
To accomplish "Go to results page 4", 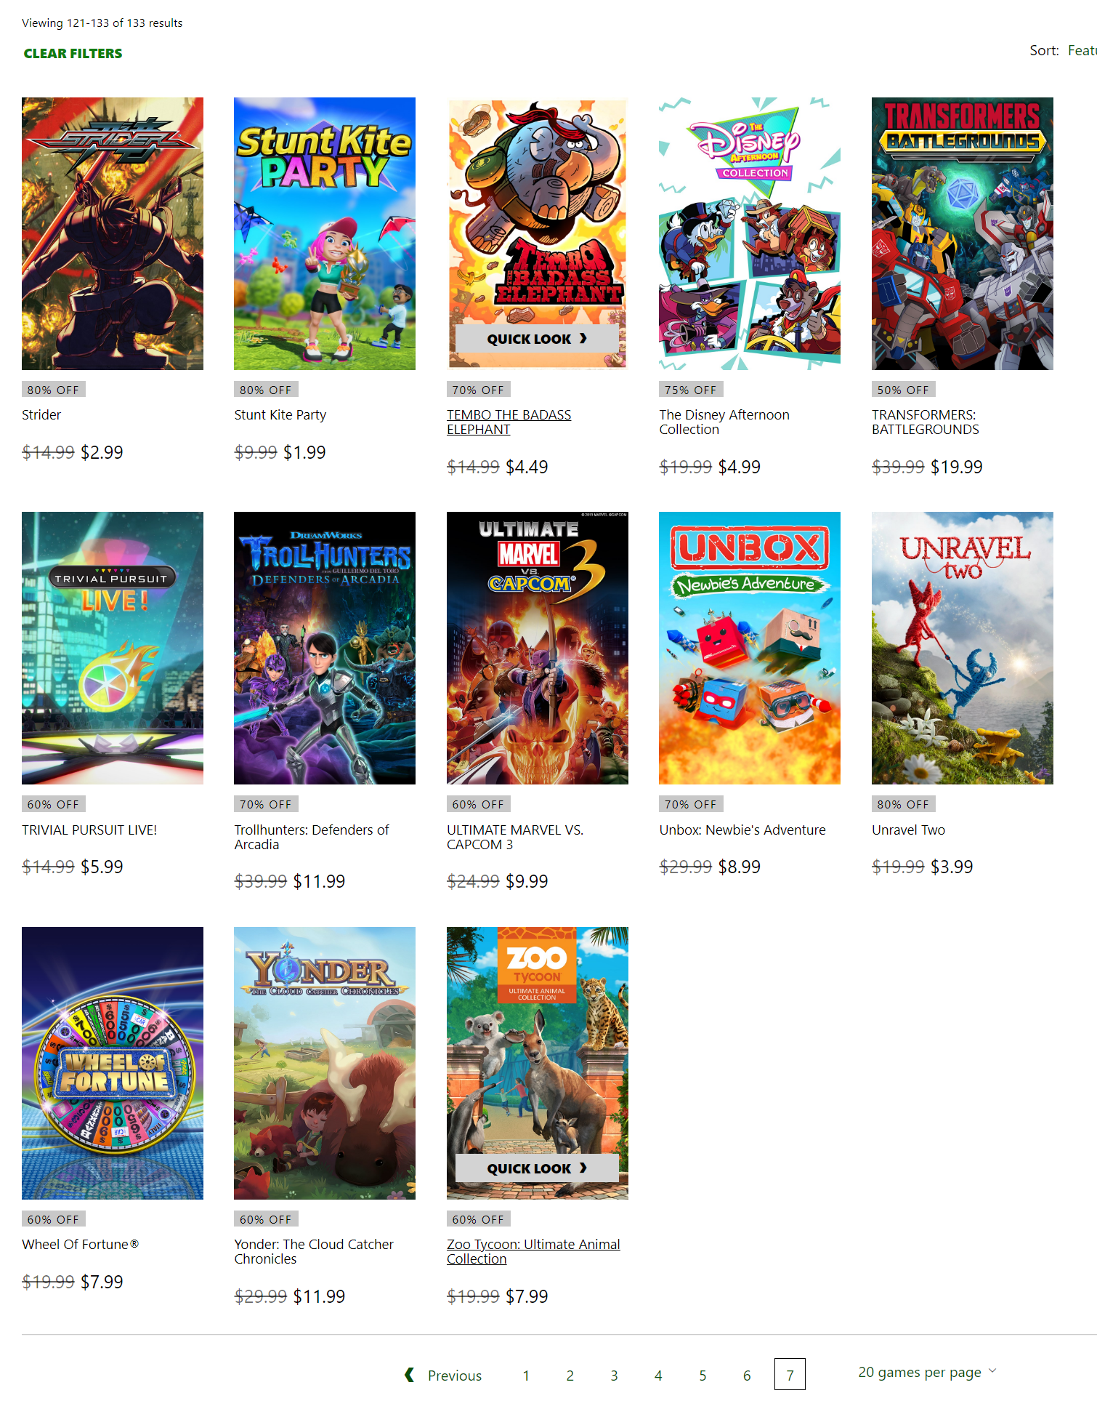I will [x=658, y=1376].
